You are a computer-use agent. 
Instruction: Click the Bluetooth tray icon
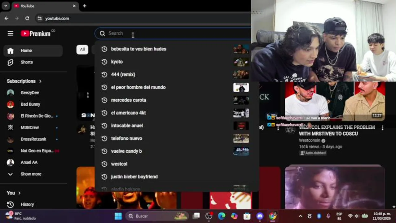coord(319,216)
